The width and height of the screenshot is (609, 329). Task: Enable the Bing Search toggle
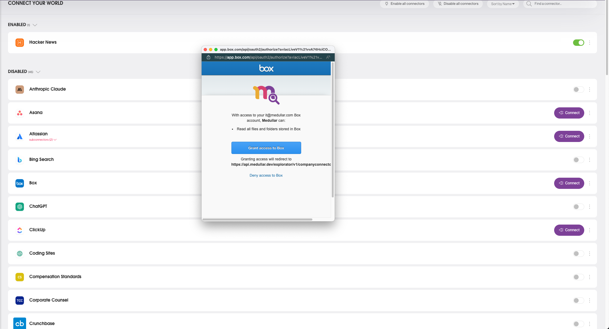pos(578,160)
